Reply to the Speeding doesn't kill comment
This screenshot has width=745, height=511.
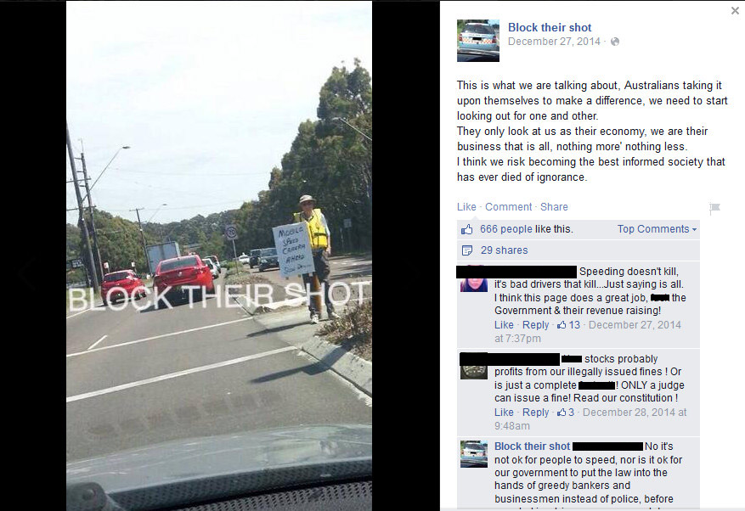click(535, 325)
